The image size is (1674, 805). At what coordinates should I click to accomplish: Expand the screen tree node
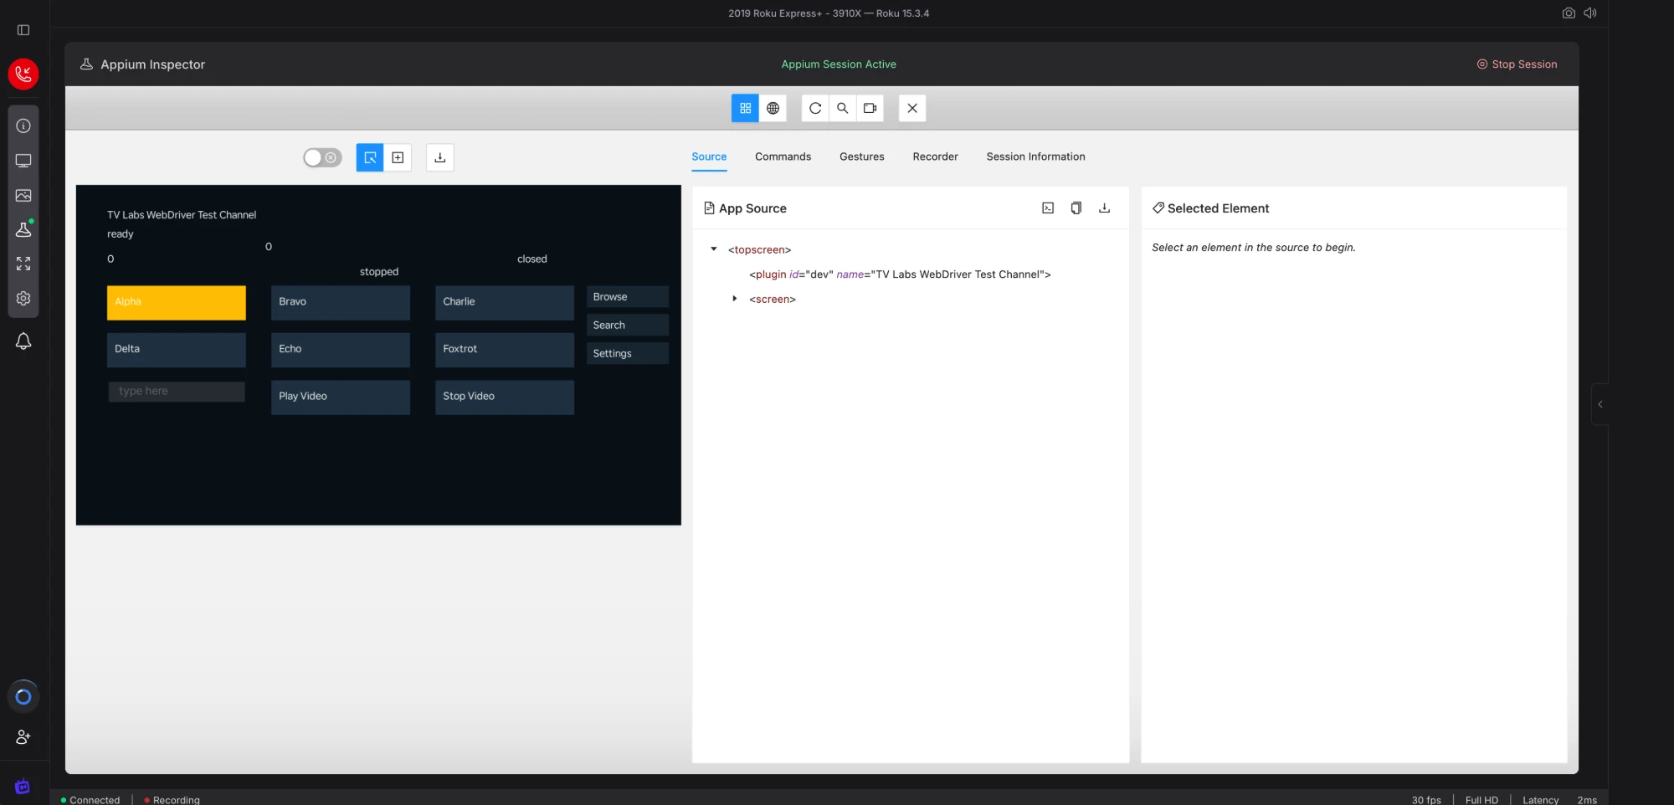[735, 299]
